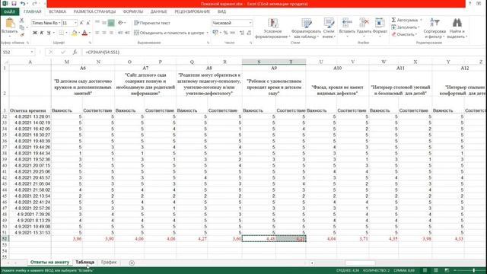The height and width of the screenshot is (274, 487).
Task: Open the Clear (Очистить) dropdown
Action: coord(404,34)
